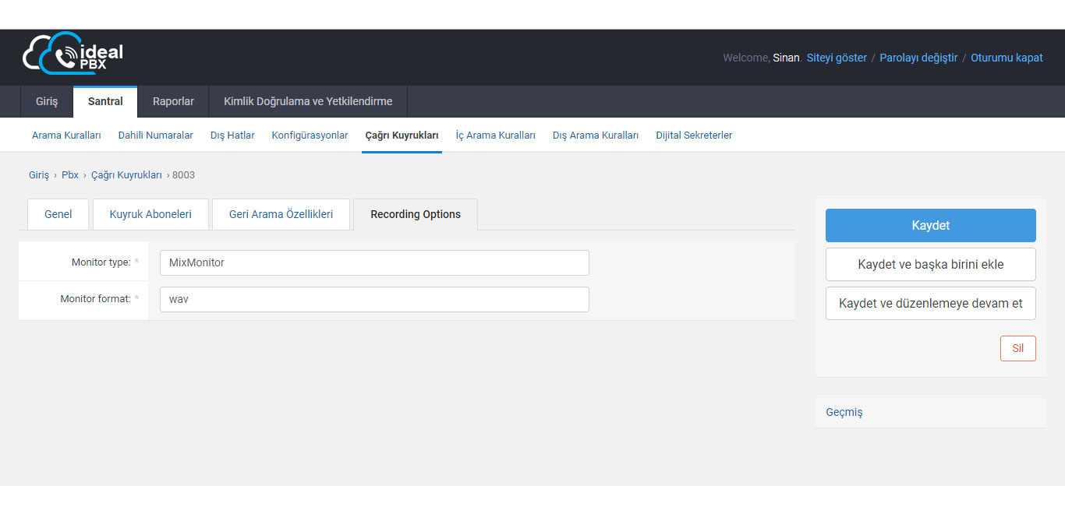1065x514 pixels.
Task: Click Çağrı Kuyrukları breadcrumb link
Action: click(126, 175)
